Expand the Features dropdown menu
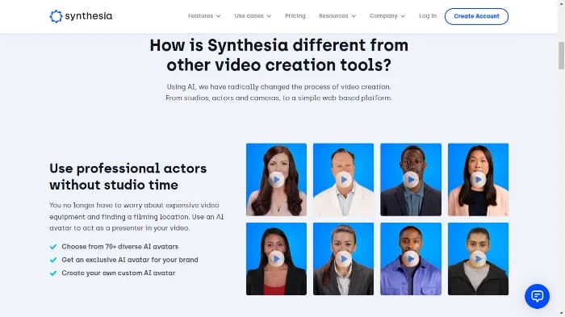The width and height of the screenshot is (565, 317). click(x=204, y=16)
